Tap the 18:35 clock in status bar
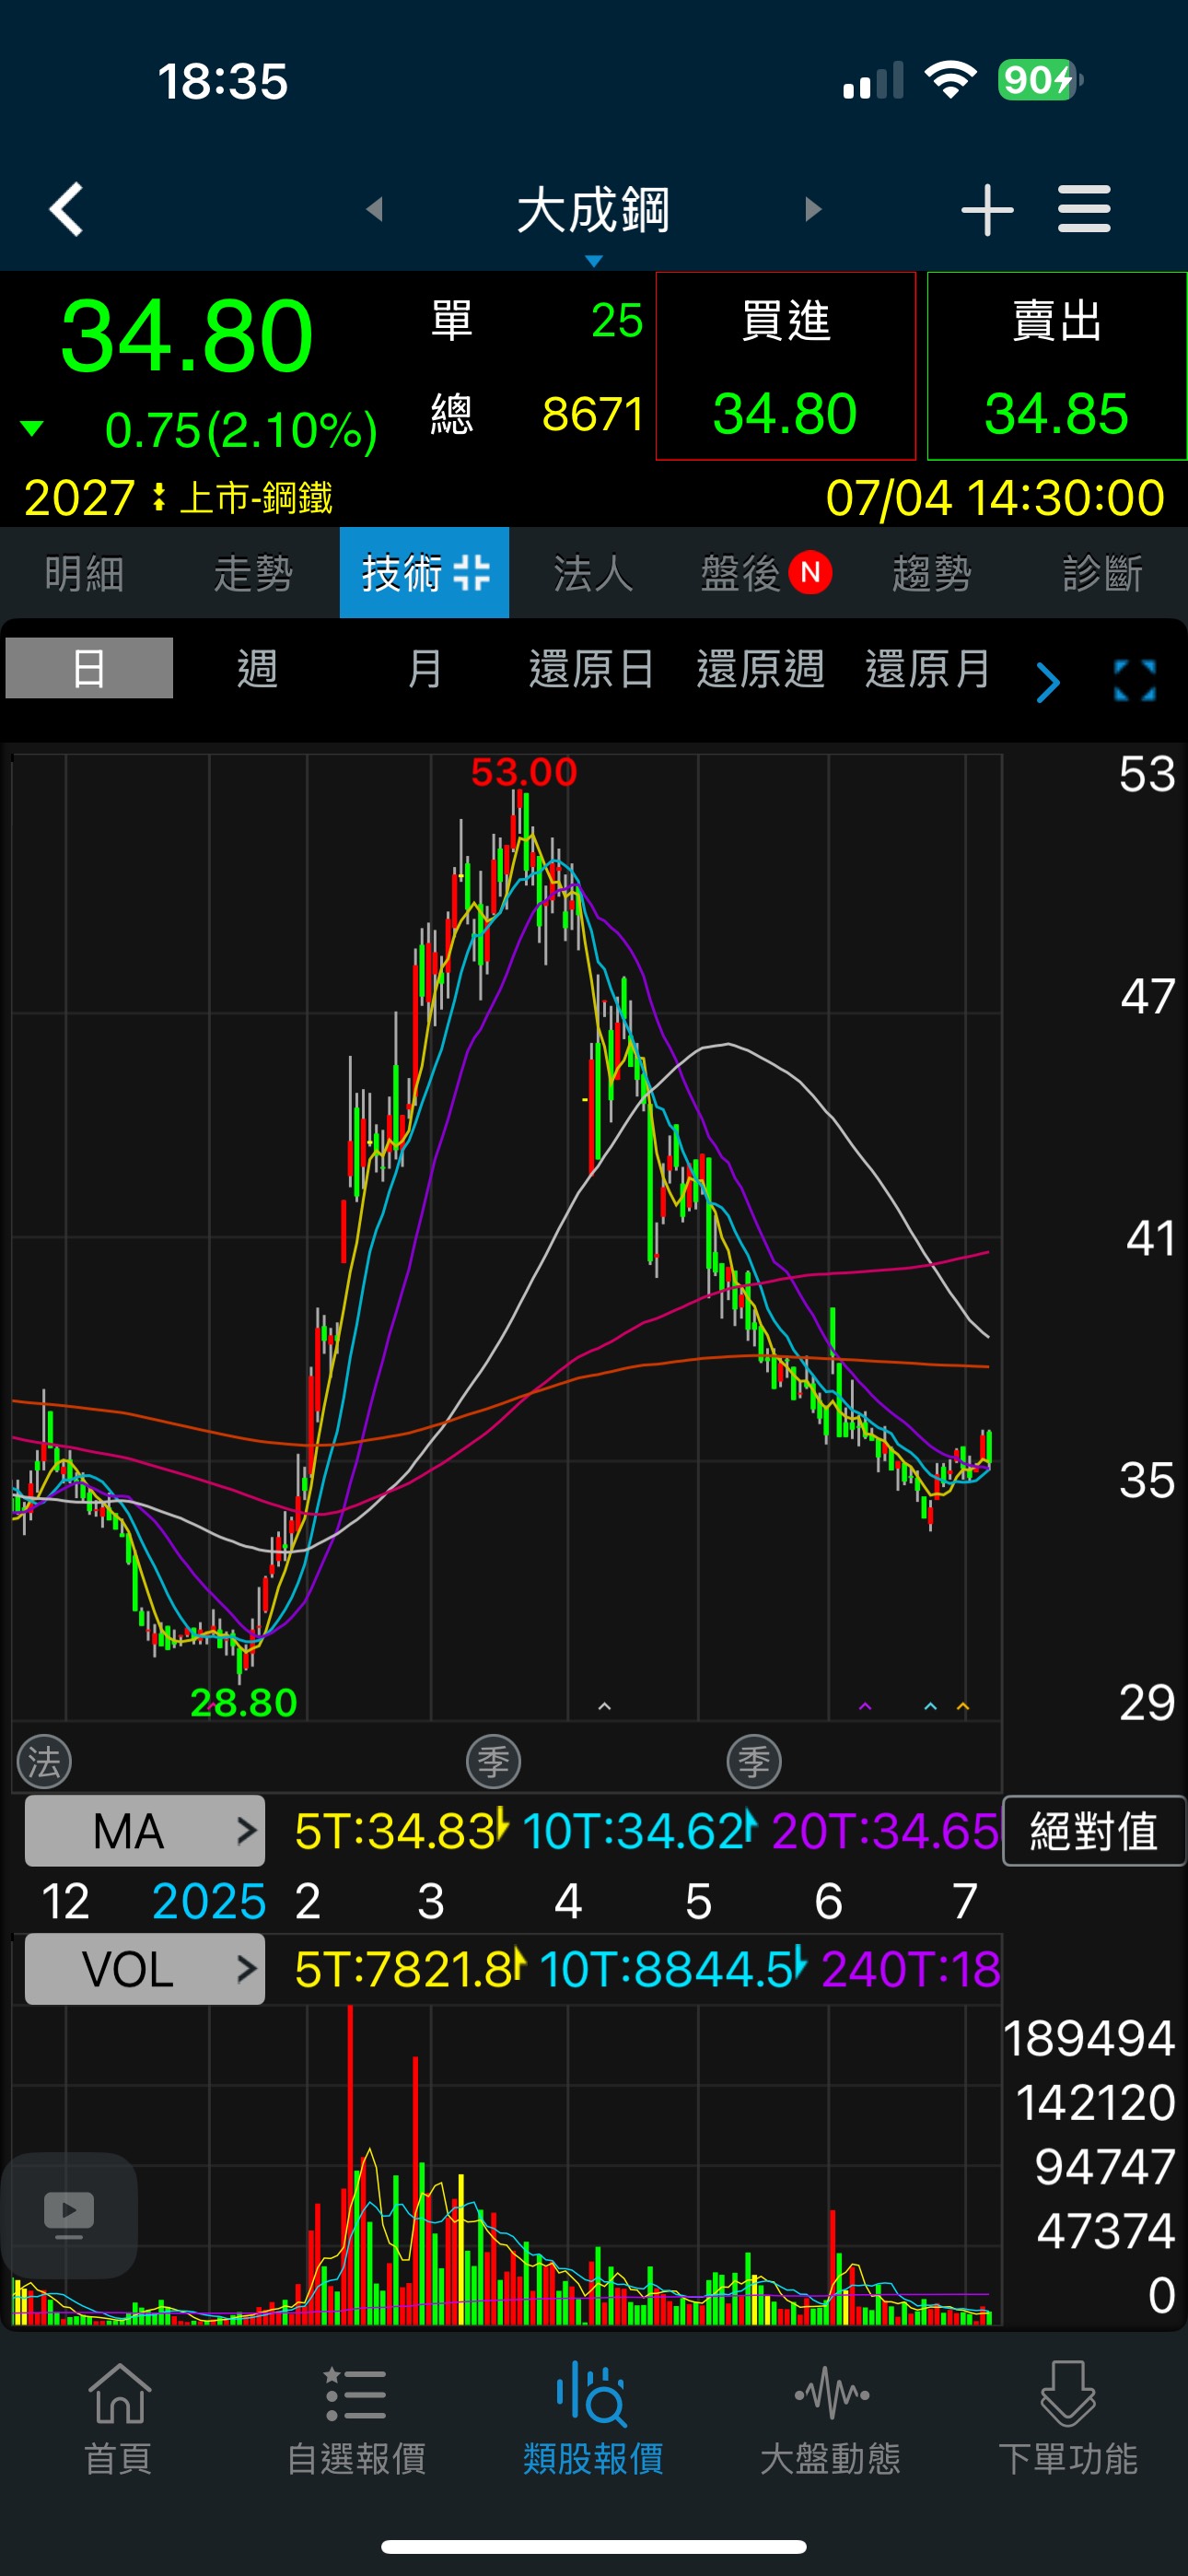This screenshot has width=1188, height=2576. 223,81
